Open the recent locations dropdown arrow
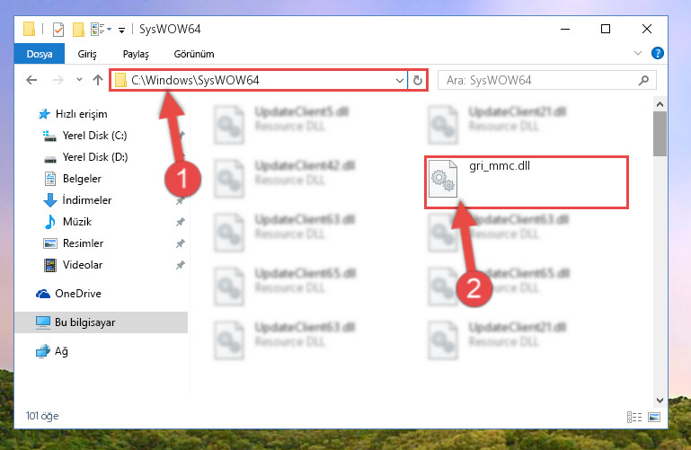This screenshot has width=691, height=450. (x=79, y=80)
